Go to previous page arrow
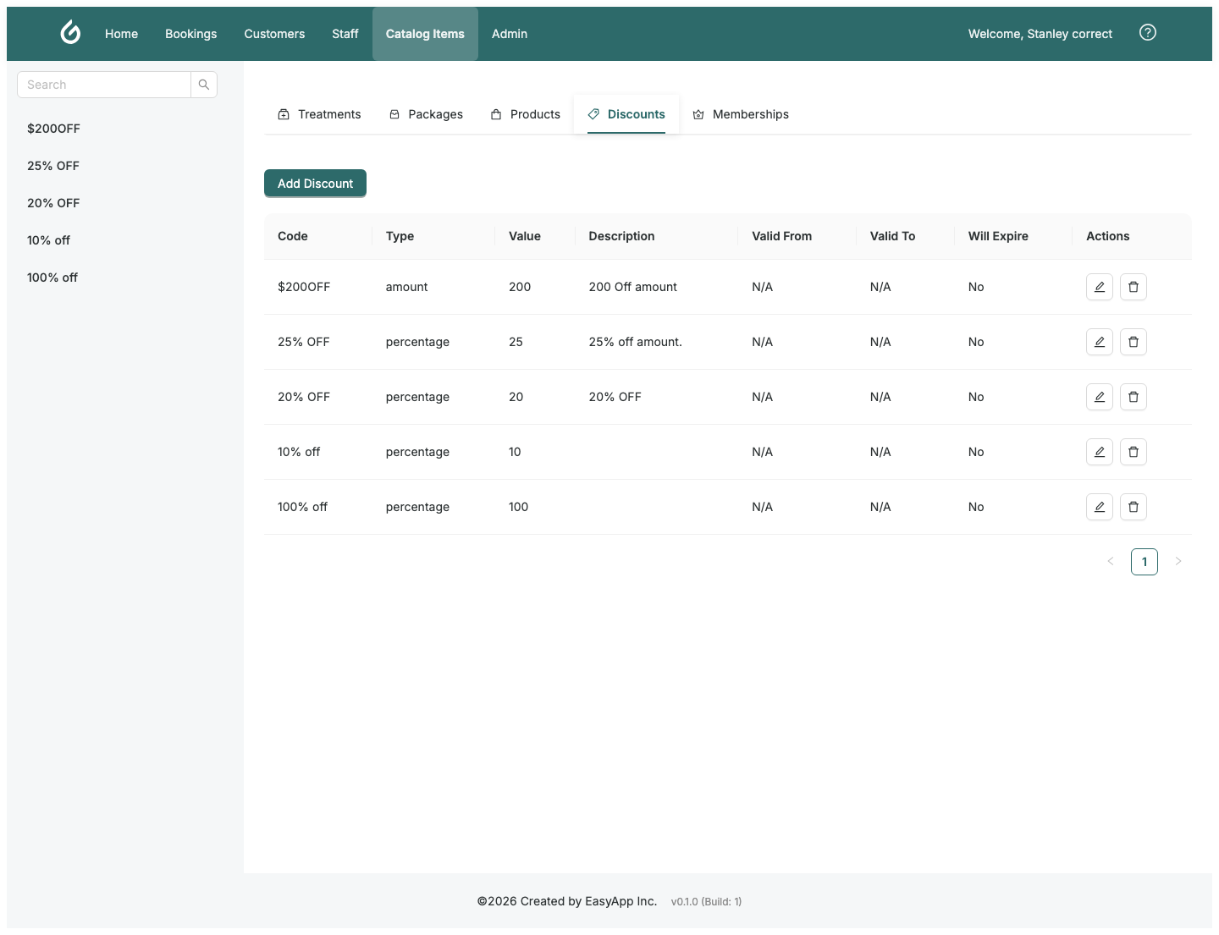Screen dimensions: 1219x935 [x=1111, y=562]
